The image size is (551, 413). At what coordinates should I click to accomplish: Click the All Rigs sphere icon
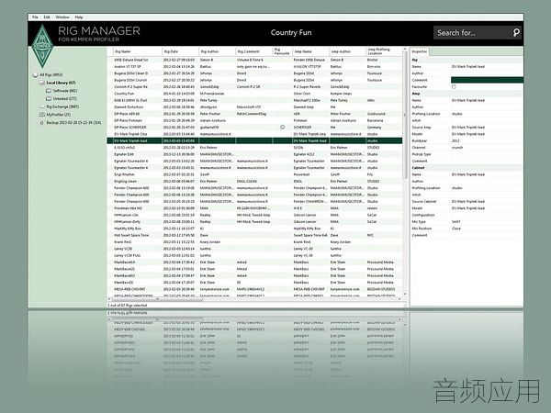coord(35,75)
